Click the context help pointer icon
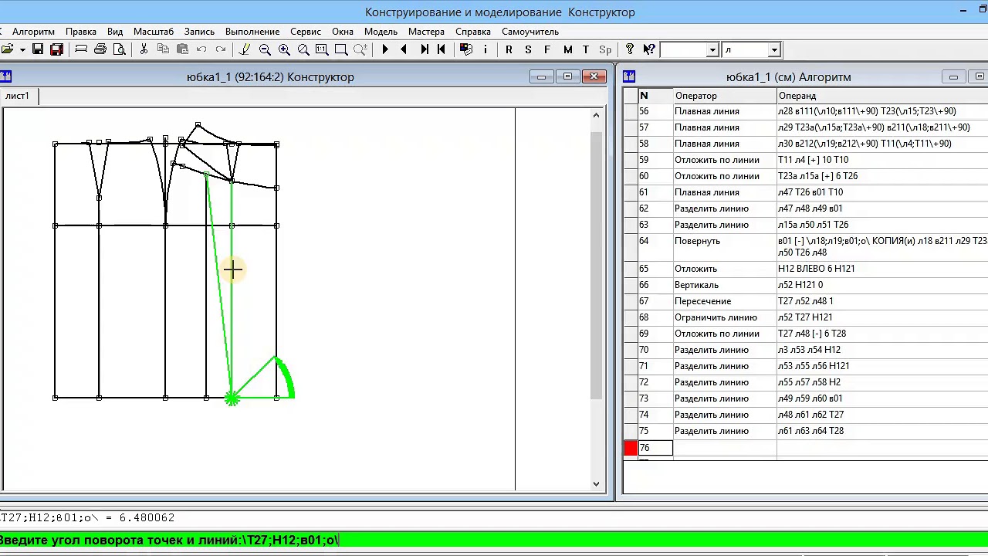This screenshot has height=556, width=988. click(649, 49)
